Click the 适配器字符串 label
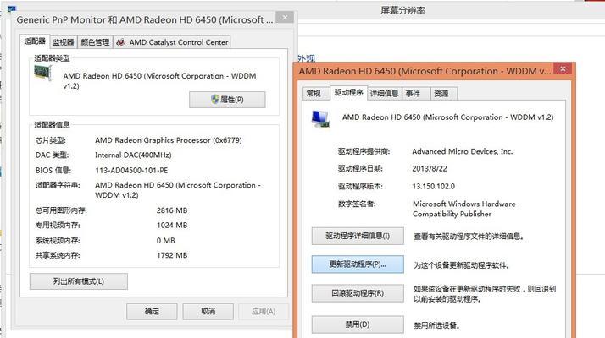 pos(58,185)
